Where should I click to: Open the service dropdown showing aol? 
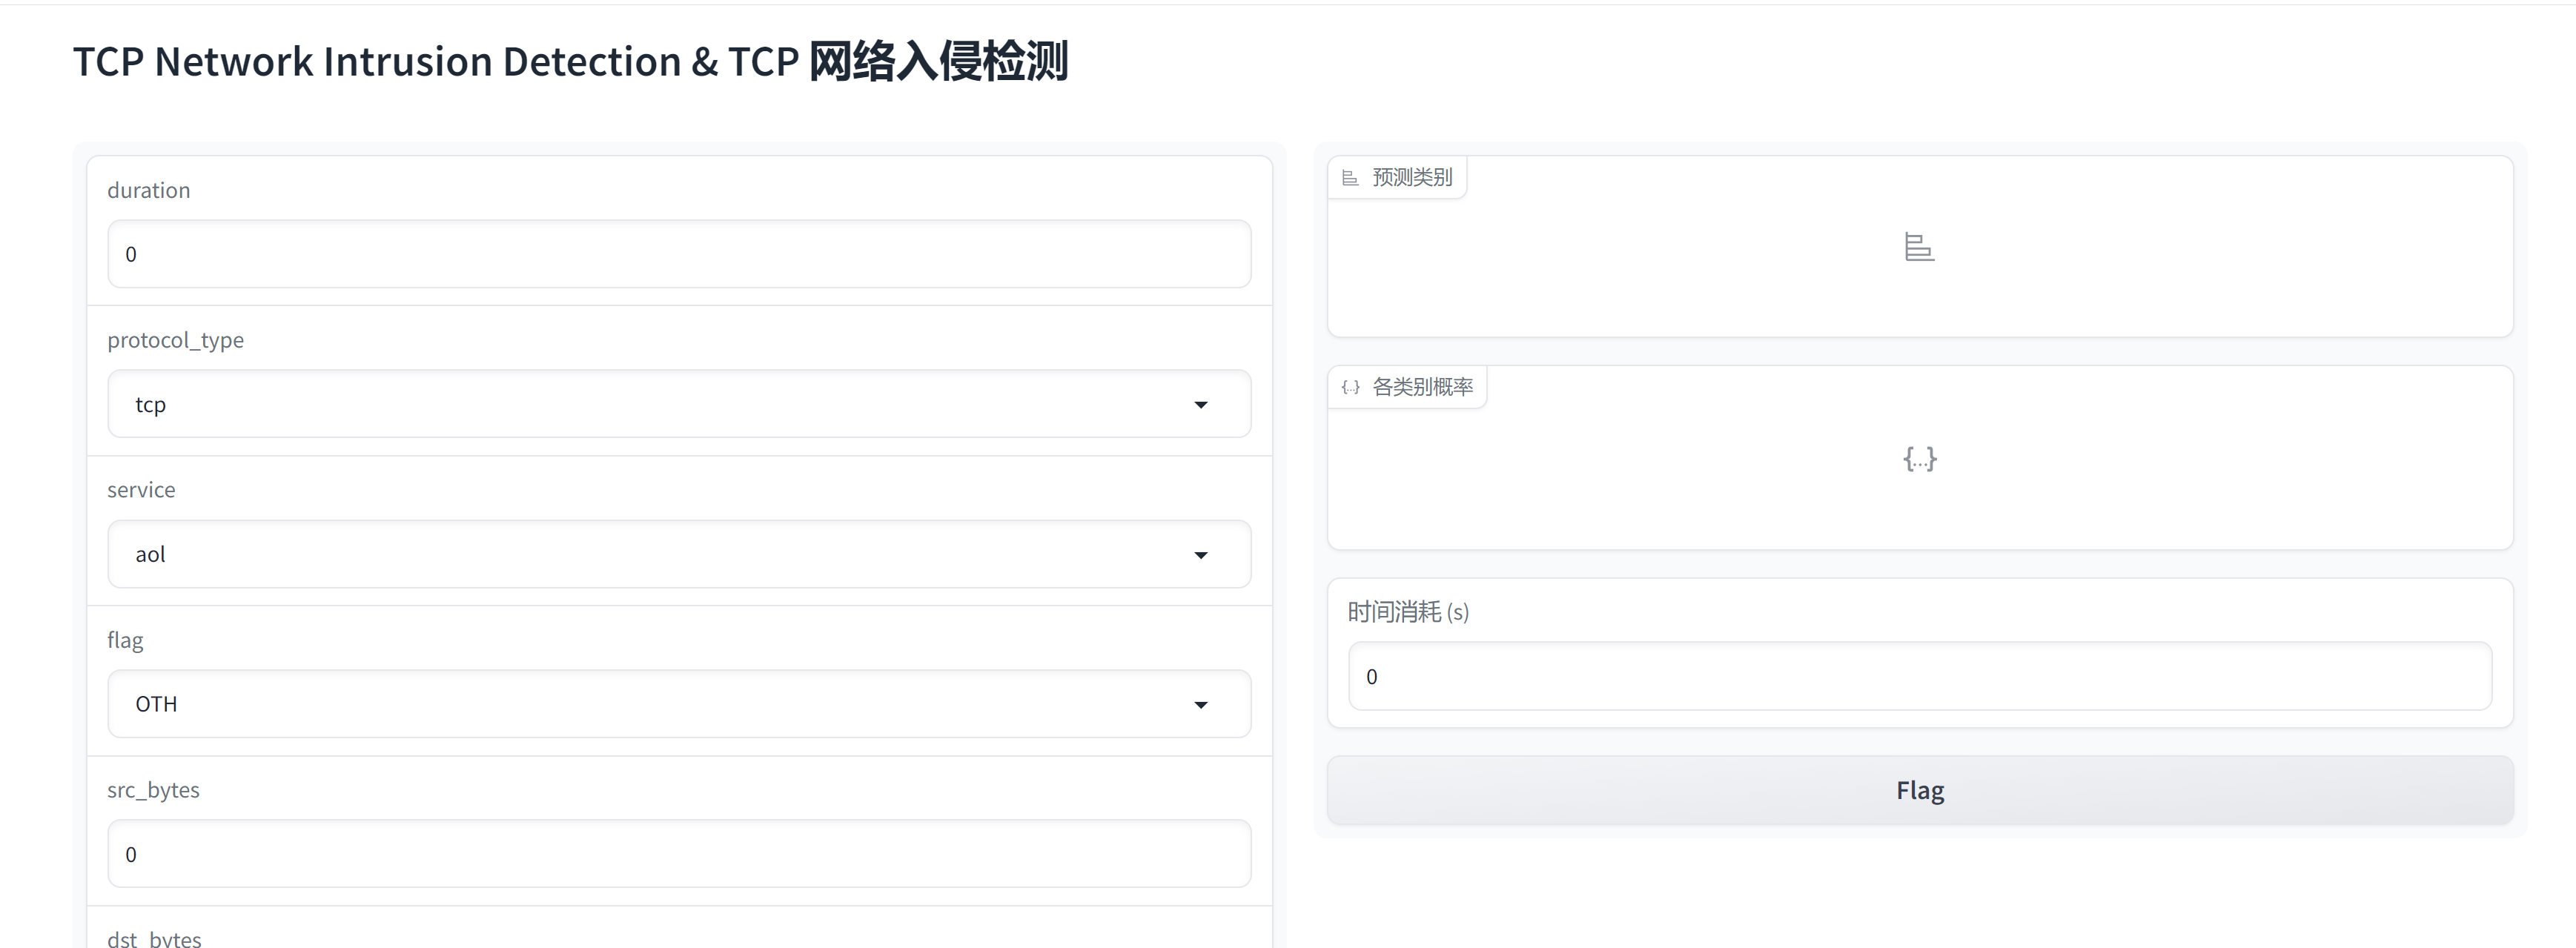pyautogui.click(x=679, y=554)
